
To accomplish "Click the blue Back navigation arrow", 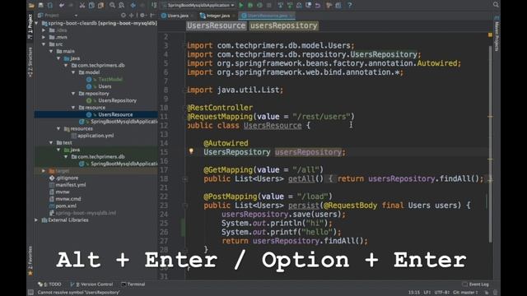I will point(133,6).
